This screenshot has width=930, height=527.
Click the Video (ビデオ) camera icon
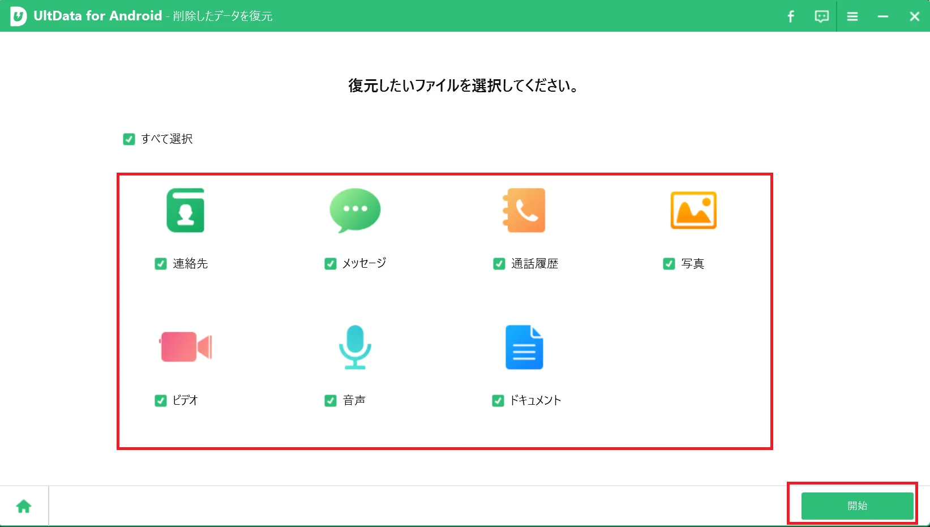pos(185,347)
